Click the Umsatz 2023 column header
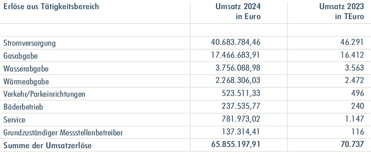 pos(342,11)
